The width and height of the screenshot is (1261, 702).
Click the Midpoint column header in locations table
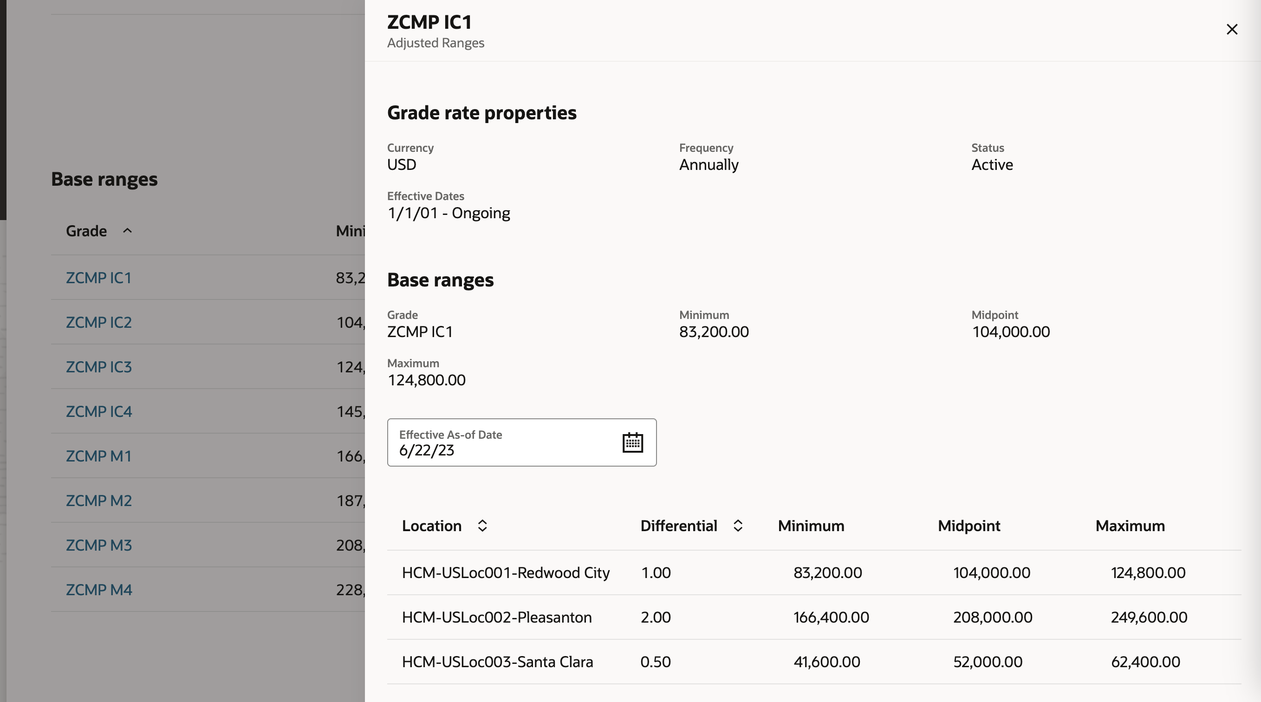pos(969,526)
